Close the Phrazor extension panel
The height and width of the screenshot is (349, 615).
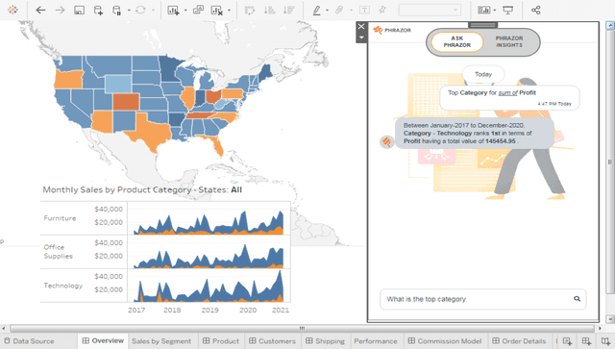point(361,26)
